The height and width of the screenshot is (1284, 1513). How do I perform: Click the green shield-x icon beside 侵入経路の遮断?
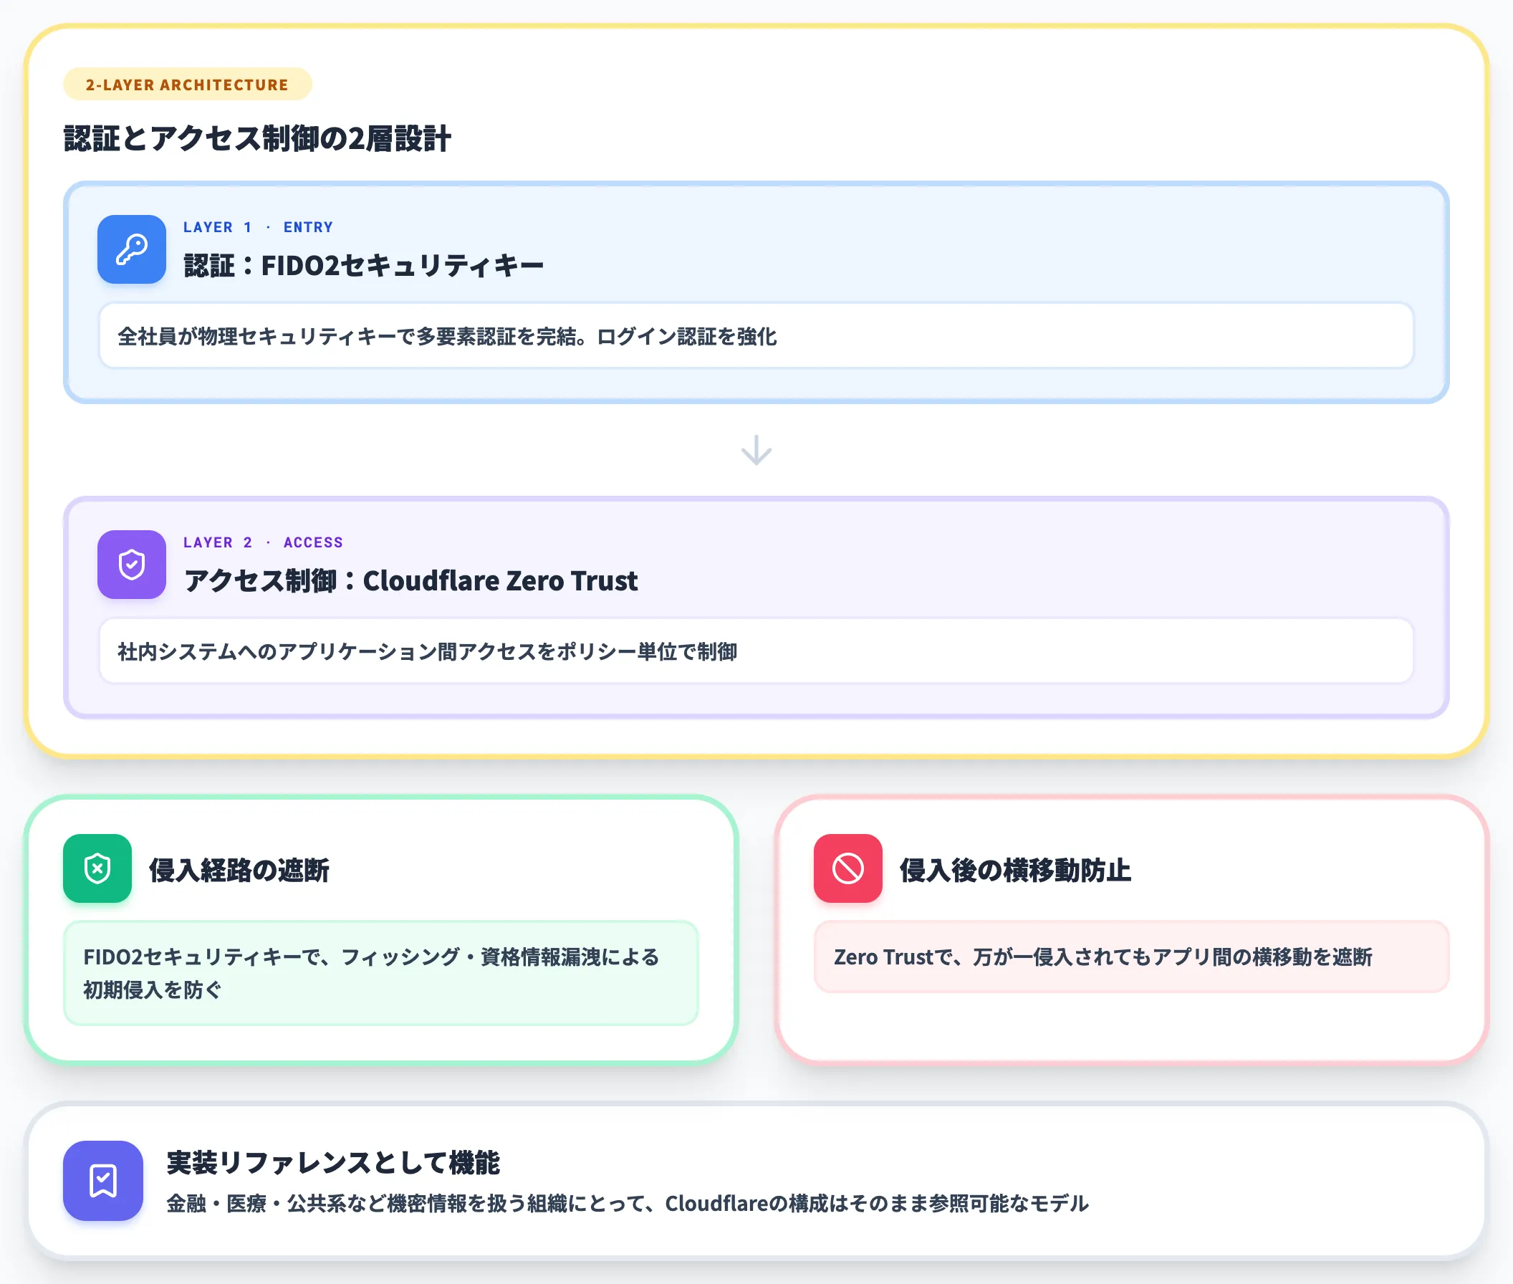click(x=97, y=868)
